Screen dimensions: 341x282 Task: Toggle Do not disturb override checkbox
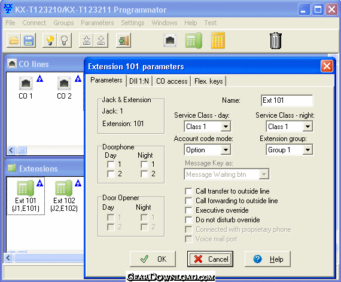(188, 220)
